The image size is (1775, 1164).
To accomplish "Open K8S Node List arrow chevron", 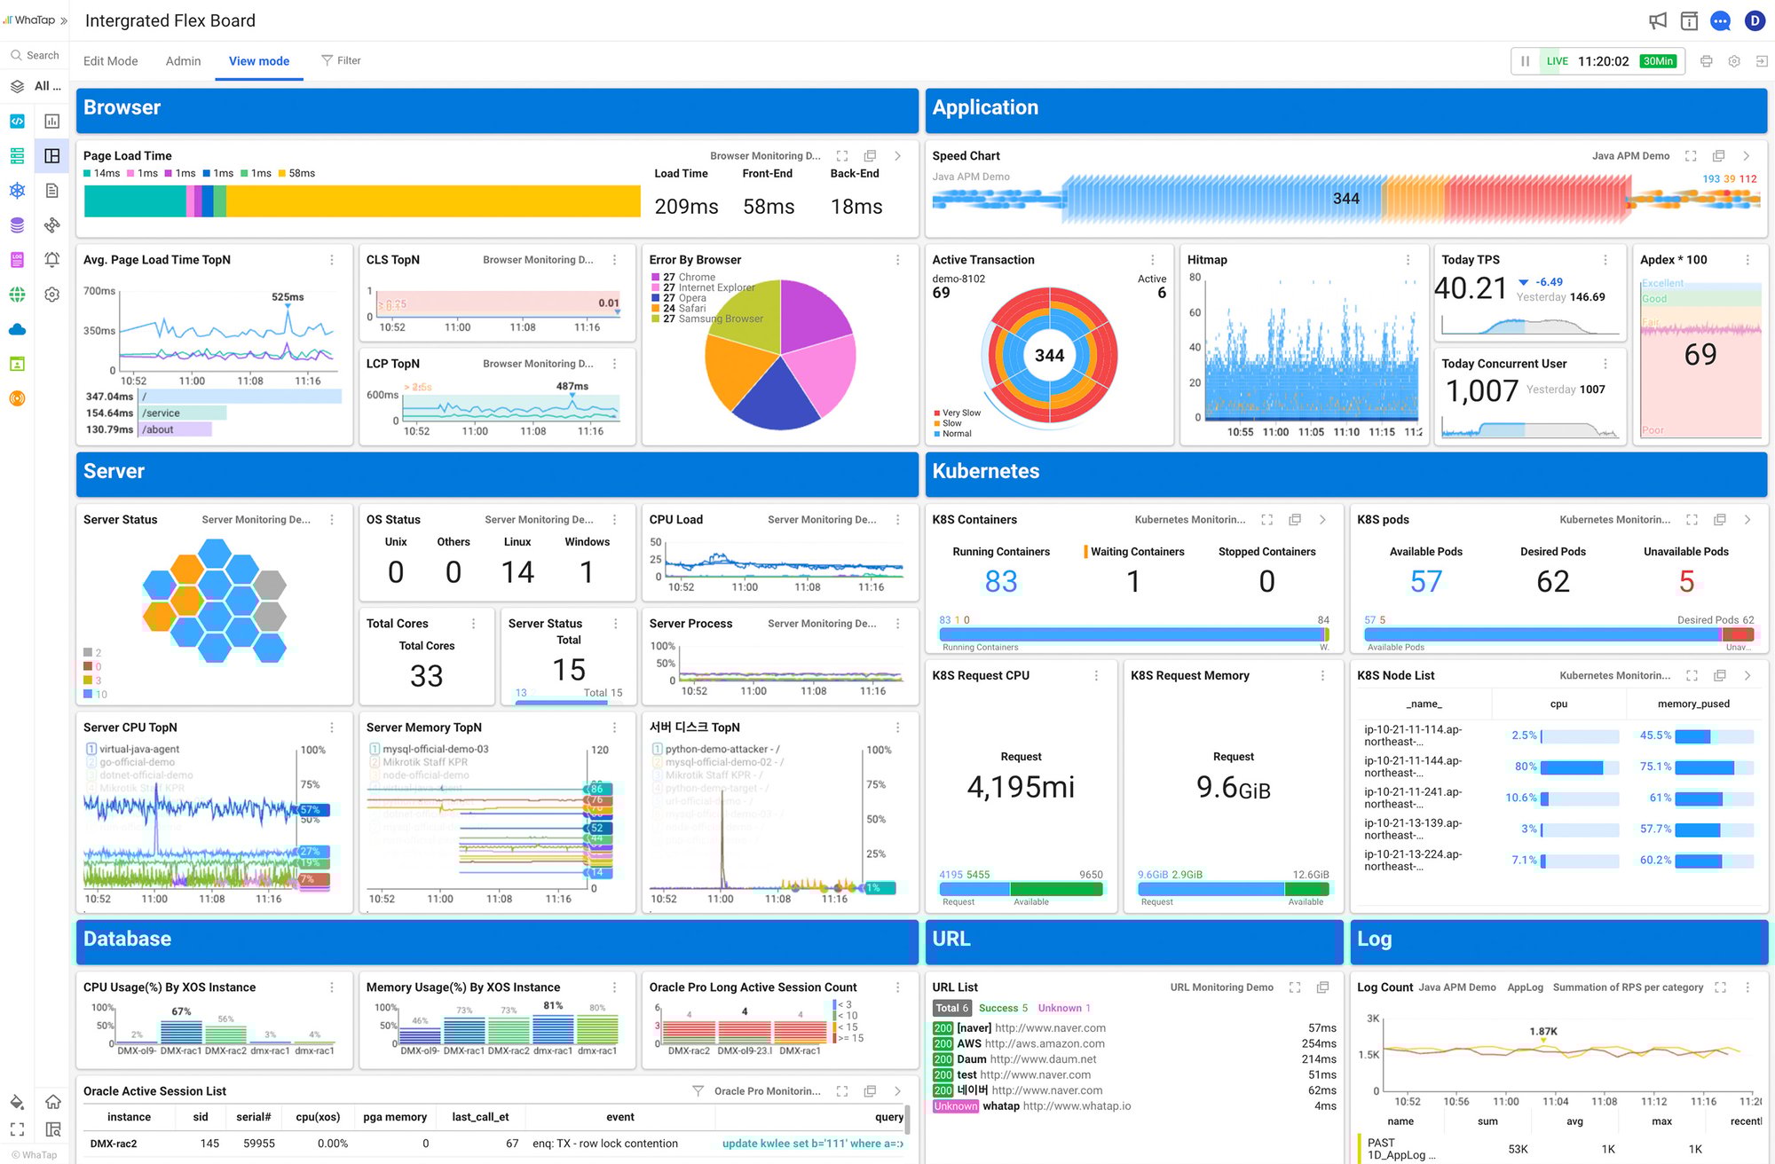I will 1747,676.
